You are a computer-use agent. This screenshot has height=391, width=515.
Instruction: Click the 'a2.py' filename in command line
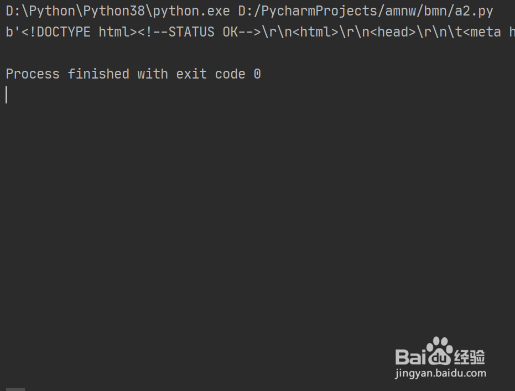474,11
